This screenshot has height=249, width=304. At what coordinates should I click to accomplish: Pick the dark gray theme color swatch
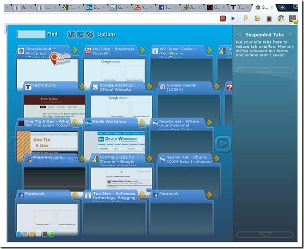point(45,234)
